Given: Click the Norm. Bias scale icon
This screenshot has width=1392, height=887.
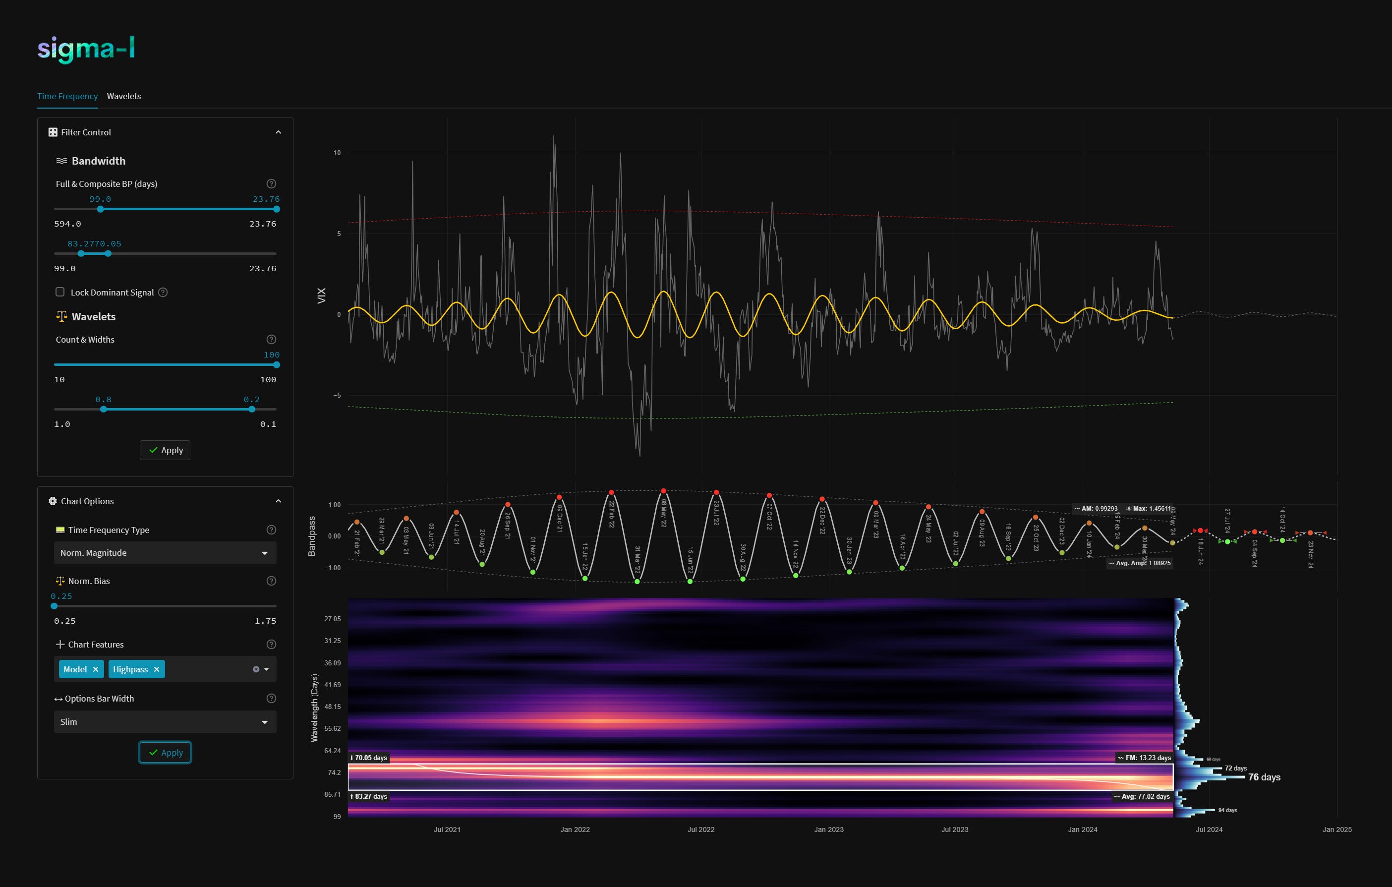Looking at the screenshot, I should click(x=60, y=581).
